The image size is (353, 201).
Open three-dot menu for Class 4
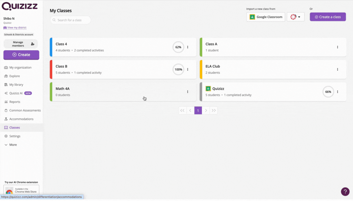[x=188, y=47]
